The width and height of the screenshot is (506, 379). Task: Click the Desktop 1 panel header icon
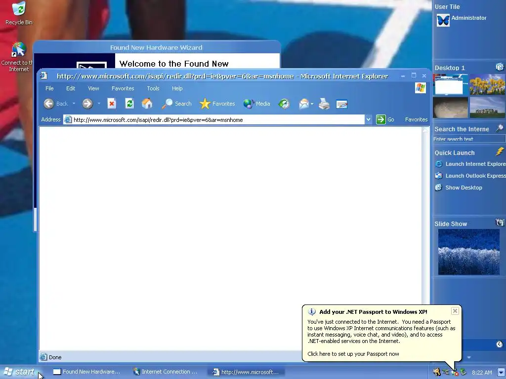click(500, 67)
